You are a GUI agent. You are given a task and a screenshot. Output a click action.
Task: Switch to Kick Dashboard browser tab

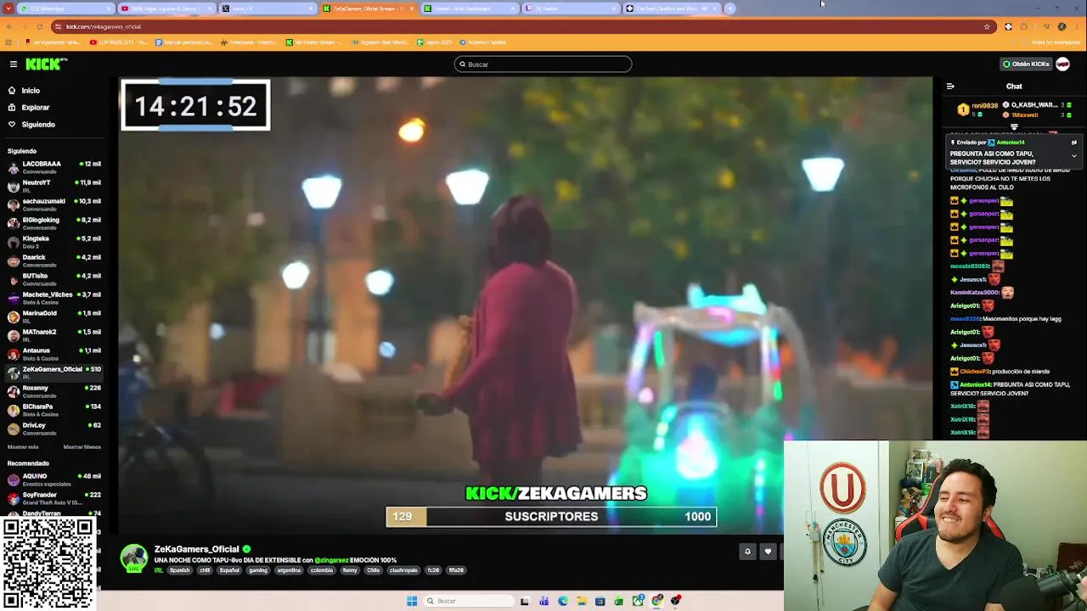pos(470,8)
